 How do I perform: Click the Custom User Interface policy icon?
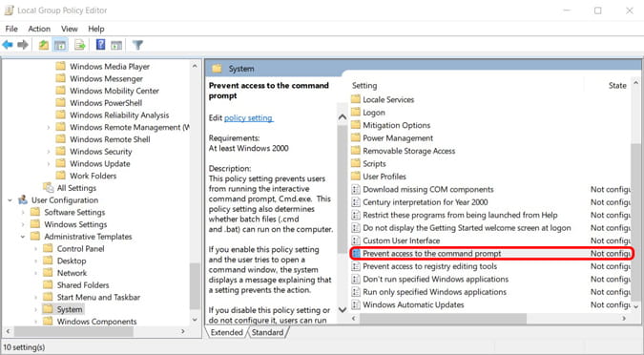(356, 240)
